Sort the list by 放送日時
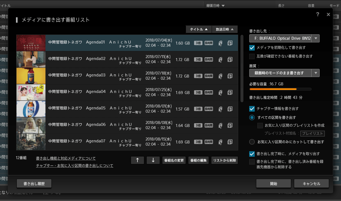 point(225,29)
